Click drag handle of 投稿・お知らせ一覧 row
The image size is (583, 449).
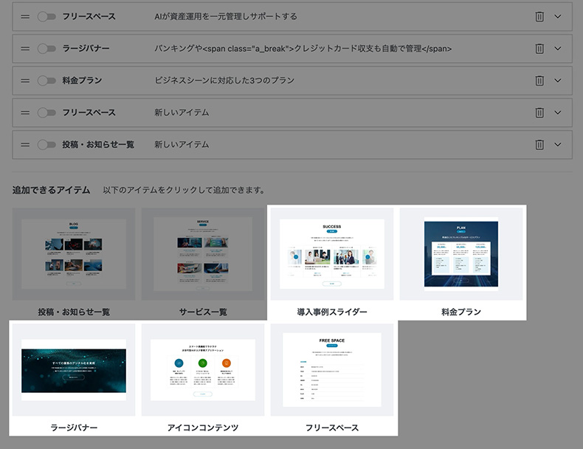[x=25, y=145]
